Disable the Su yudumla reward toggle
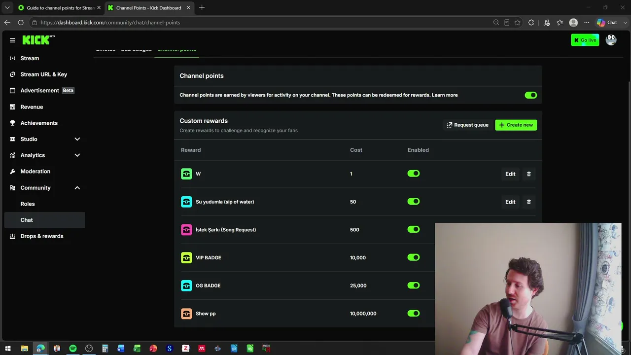The image size is (631, 355). (414, 202)
